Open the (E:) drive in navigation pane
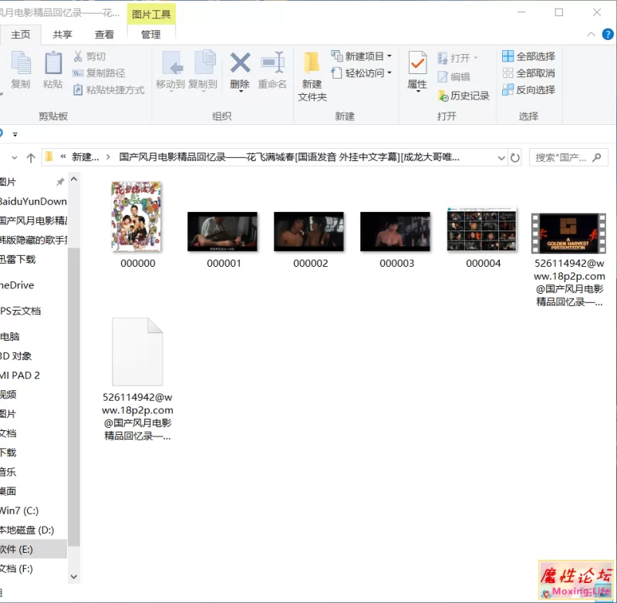The width and height of the screenshot is (617, 603). [x=34, y=549]
